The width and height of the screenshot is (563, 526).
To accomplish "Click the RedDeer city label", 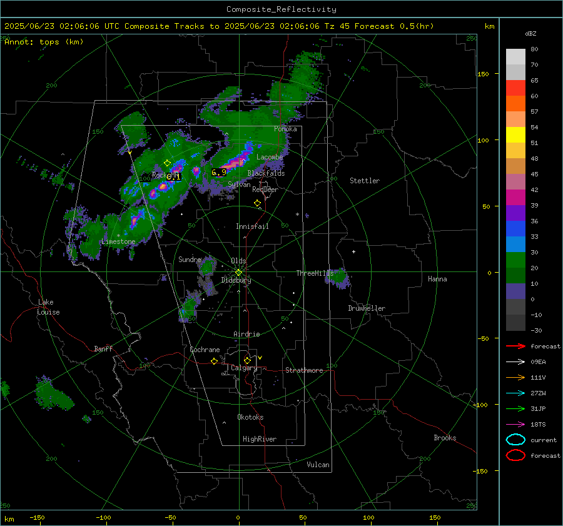I will point(265,190).
